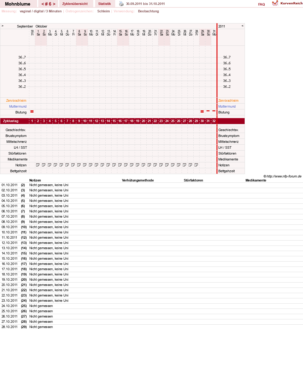The image size is (303, 384).
Task: Open the note icon for cycle day 5
Action: click(56, 165)
